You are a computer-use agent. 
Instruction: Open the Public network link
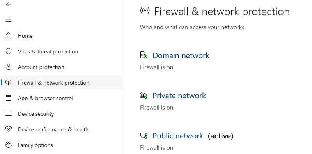pyautogui.click(x=178, y=136)
